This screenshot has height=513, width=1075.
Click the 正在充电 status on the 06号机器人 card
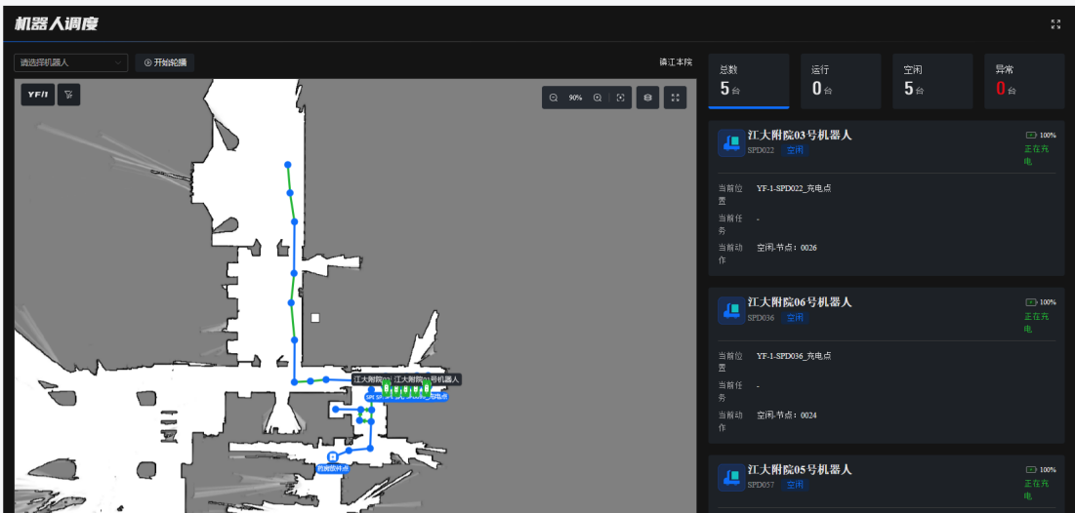pyautogui.click(x=1037, y=323)
